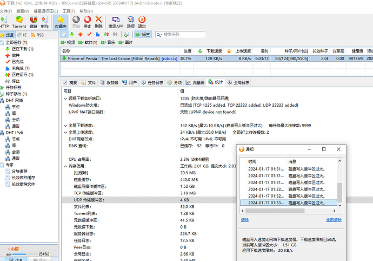
Task: Open the Summary (摘要) detail tab
Action: [x=70, y=82]
